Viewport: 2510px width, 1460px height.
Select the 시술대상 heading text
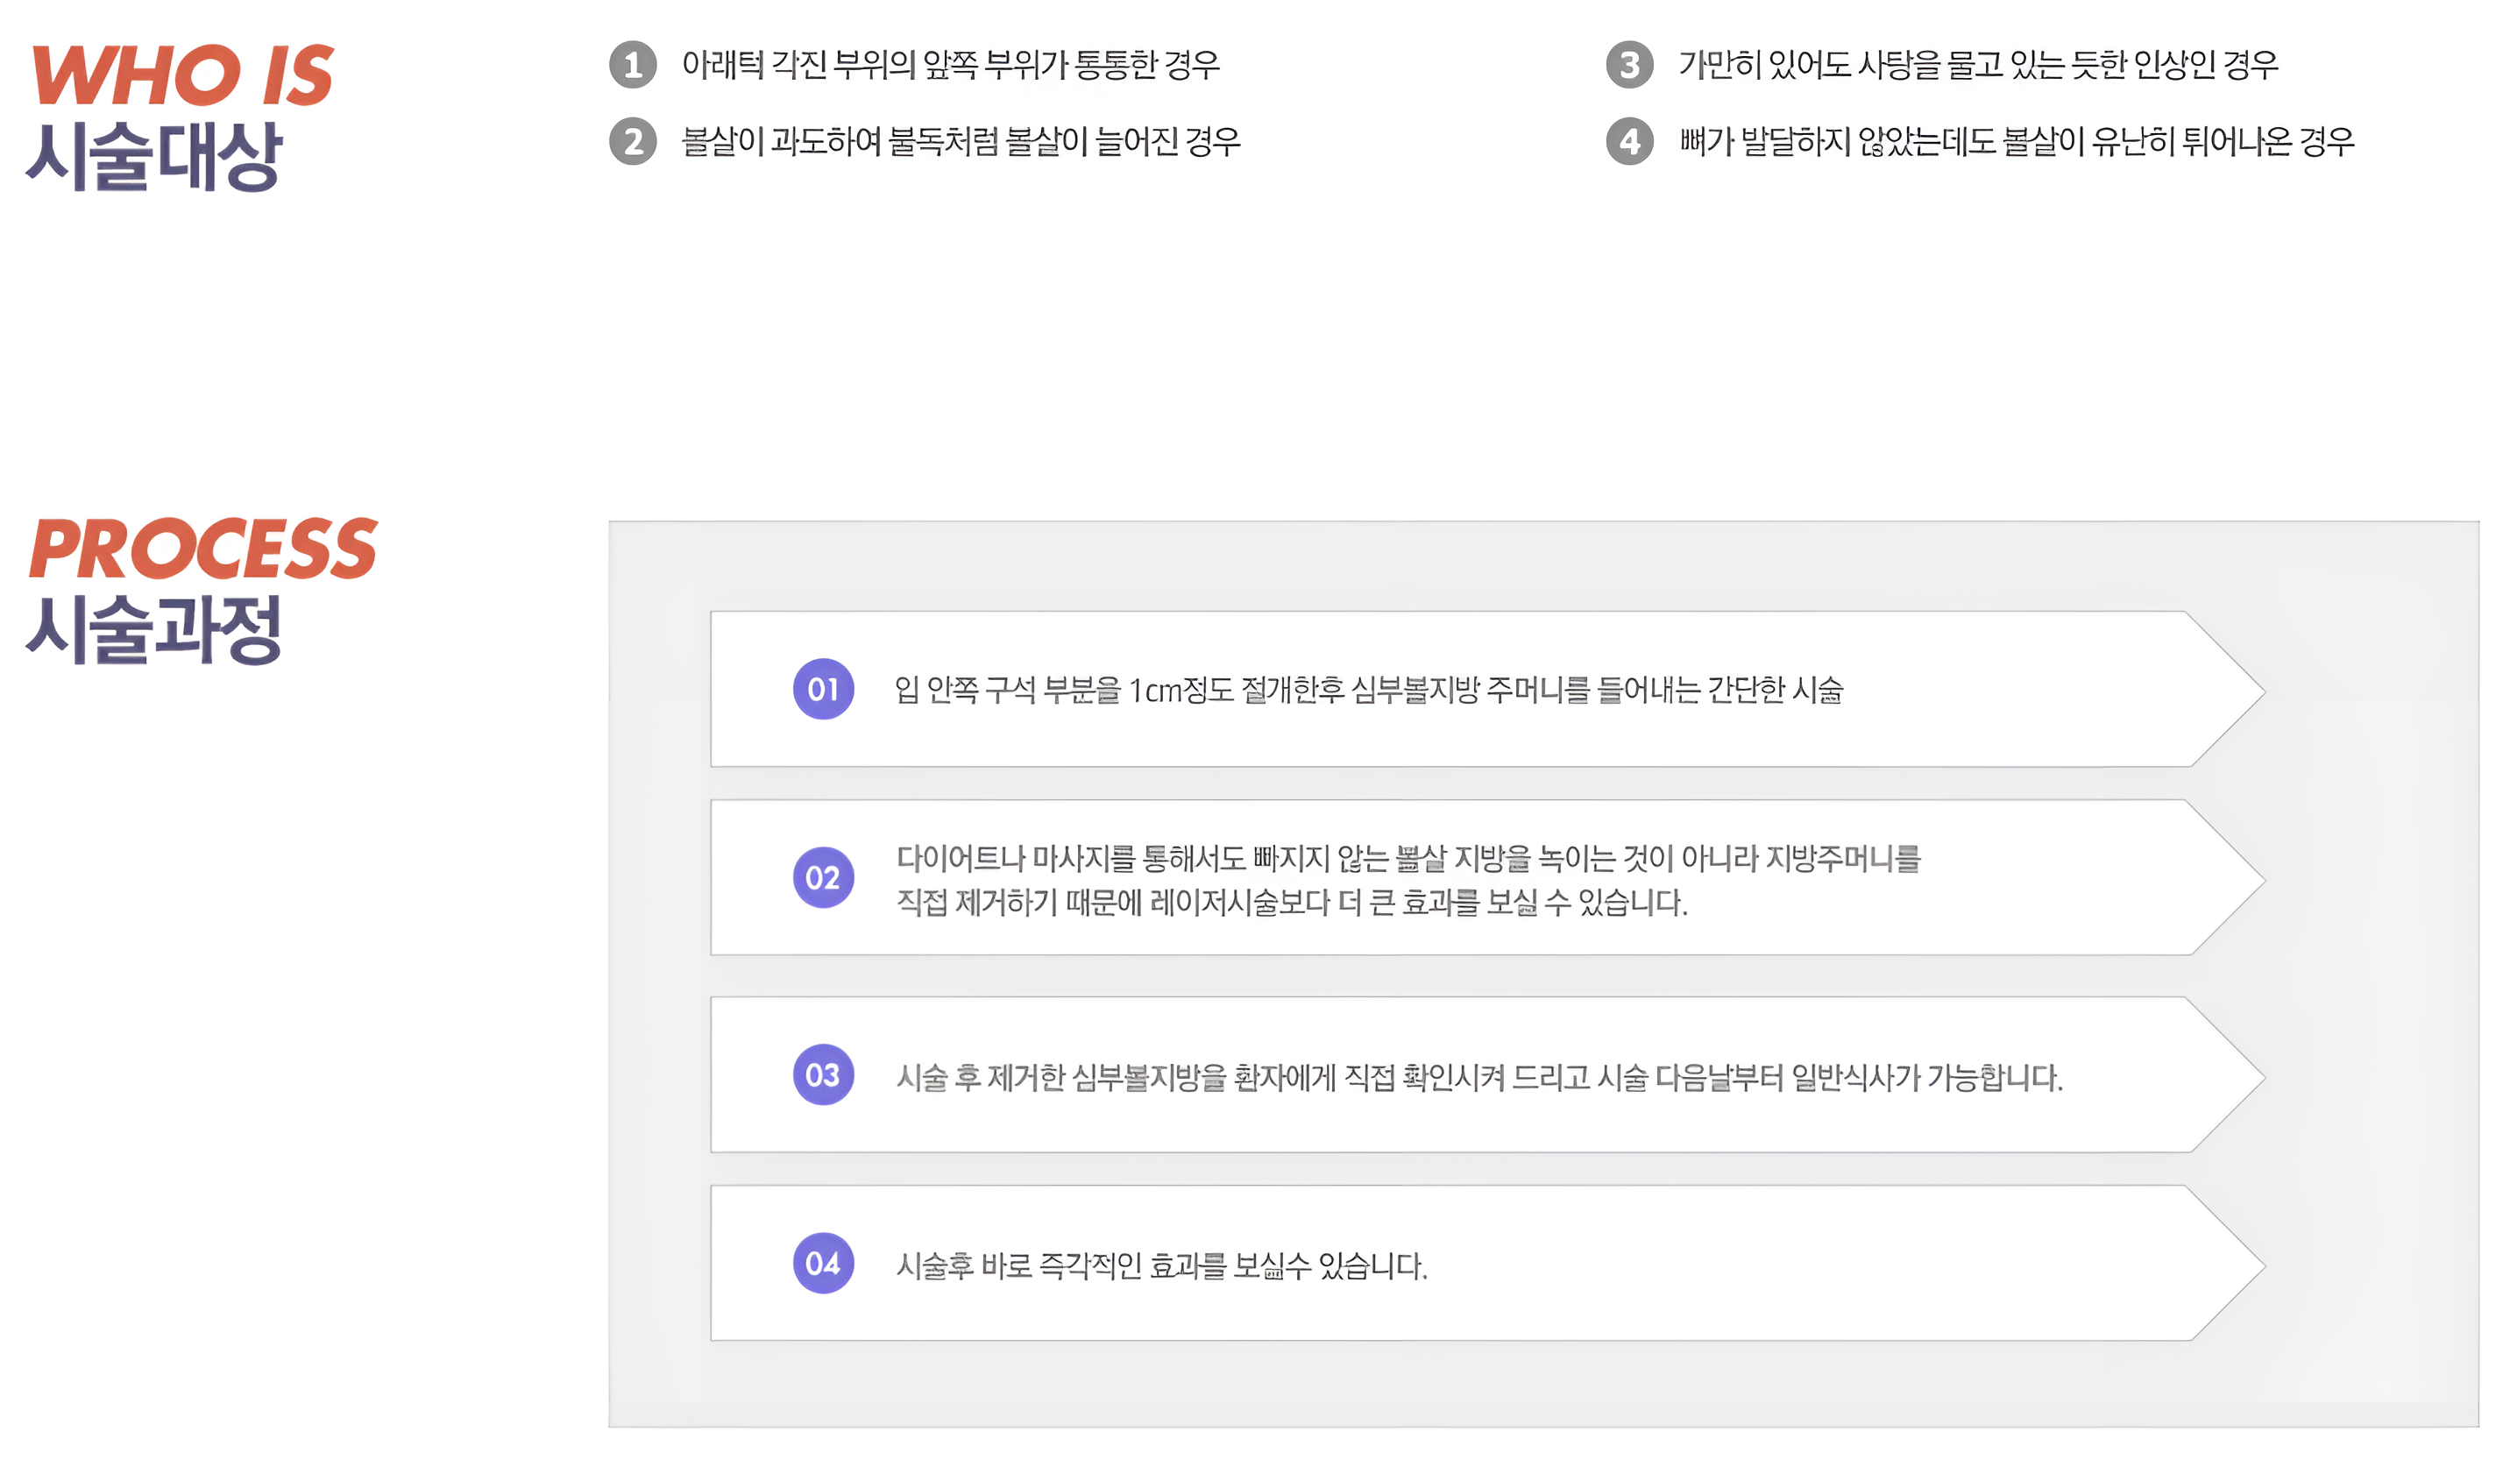click(154, 155)
